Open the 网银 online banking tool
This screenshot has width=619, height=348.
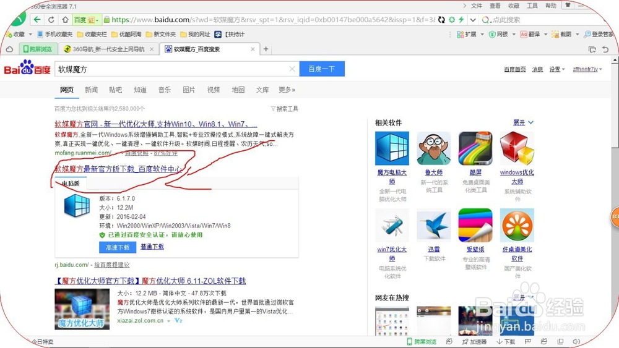pos(498,34)
